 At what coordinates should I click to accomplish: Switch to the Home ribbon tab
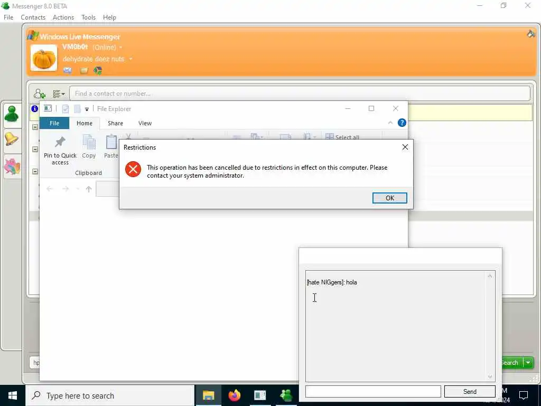click(85, 123)
